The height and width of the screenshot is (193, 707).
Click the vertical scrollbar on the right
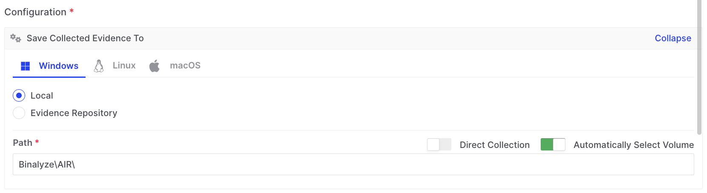pos(699,68)
